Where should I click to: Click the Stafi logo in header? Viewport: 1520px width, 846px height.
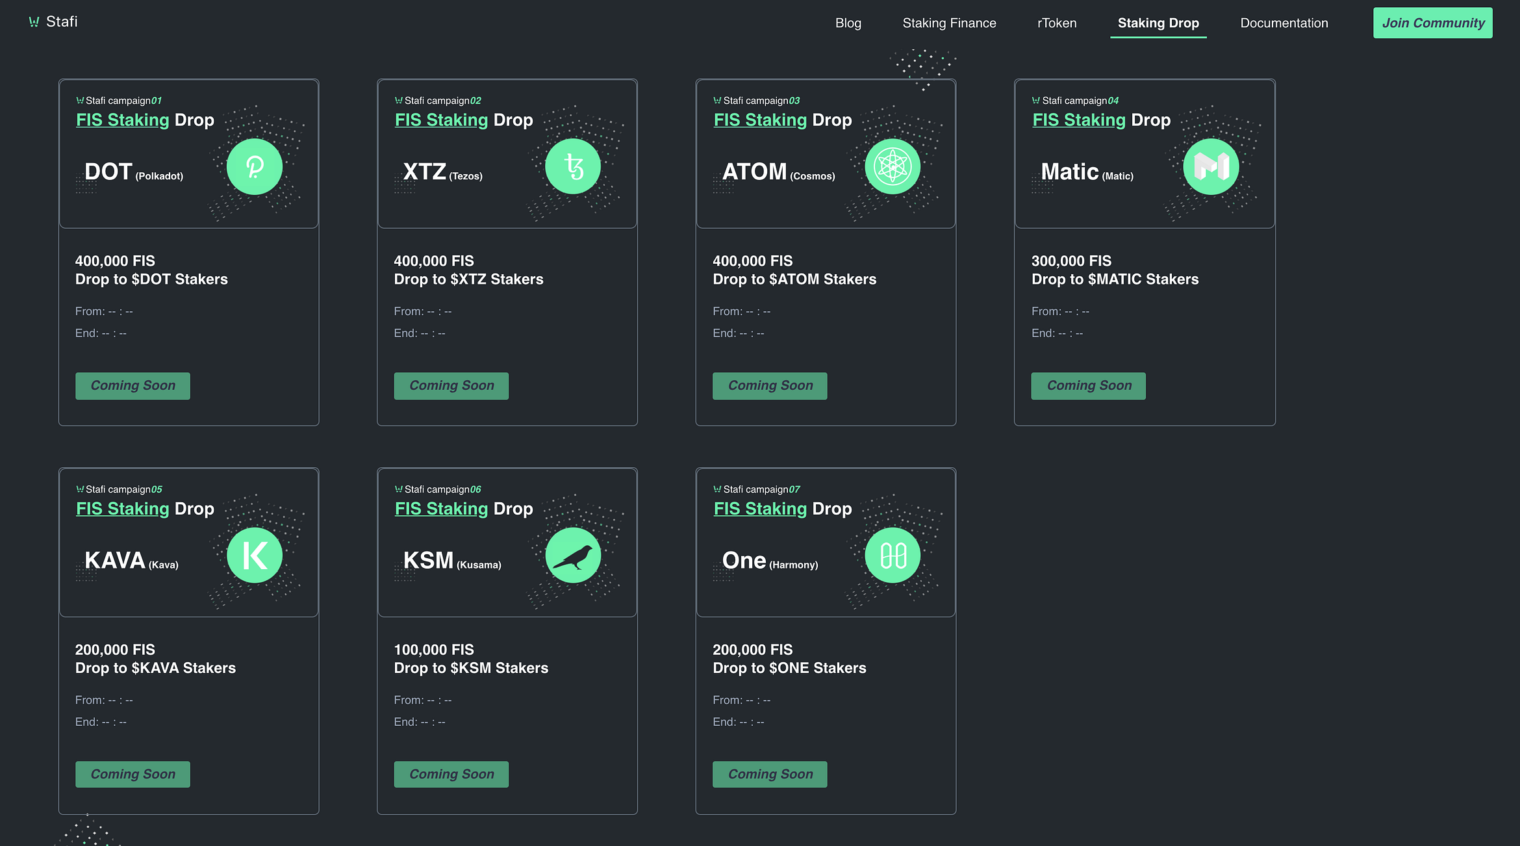[53, 22]
